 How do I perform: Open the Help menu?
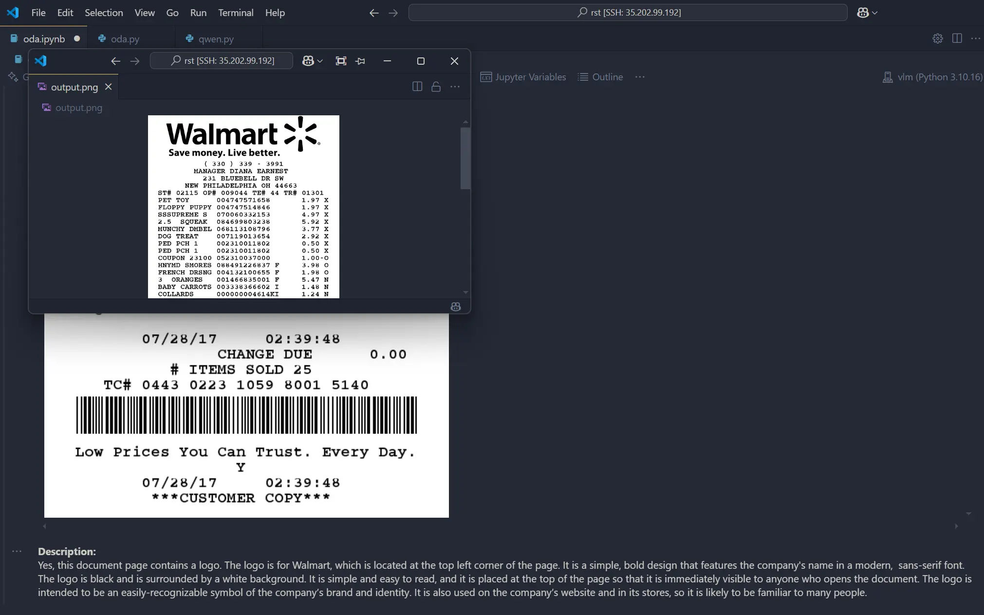pyautogui.click(x=275, y=13)
